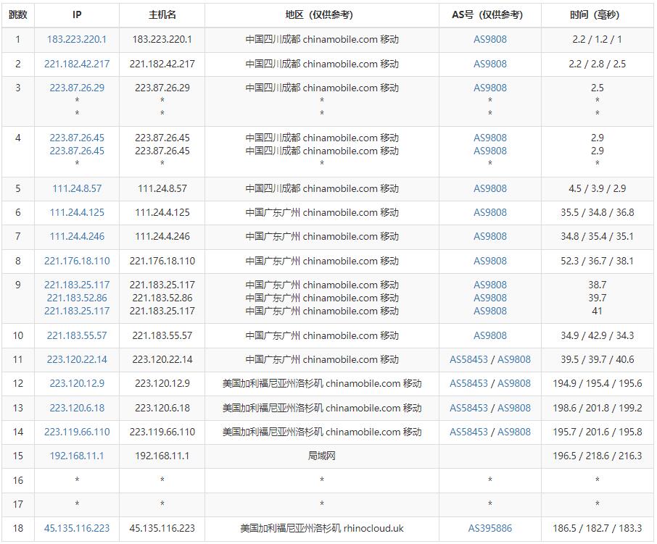This screenshot has height=544, width=657.
Task: Click hop number 18 cell
Action: [x=18, y=529]
